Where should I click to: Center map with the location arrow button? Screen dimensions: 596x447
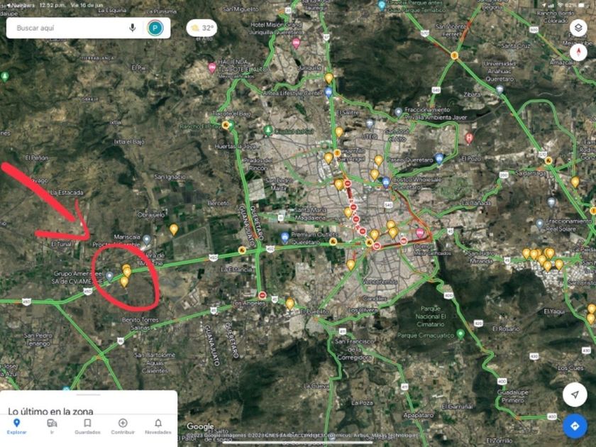(x=575, y=395)
